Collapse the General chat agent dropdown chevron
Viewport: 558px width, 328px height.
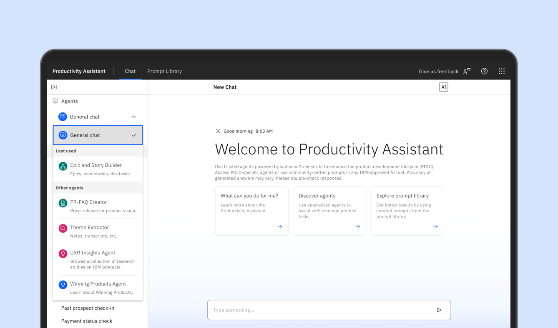coord(133,117)
